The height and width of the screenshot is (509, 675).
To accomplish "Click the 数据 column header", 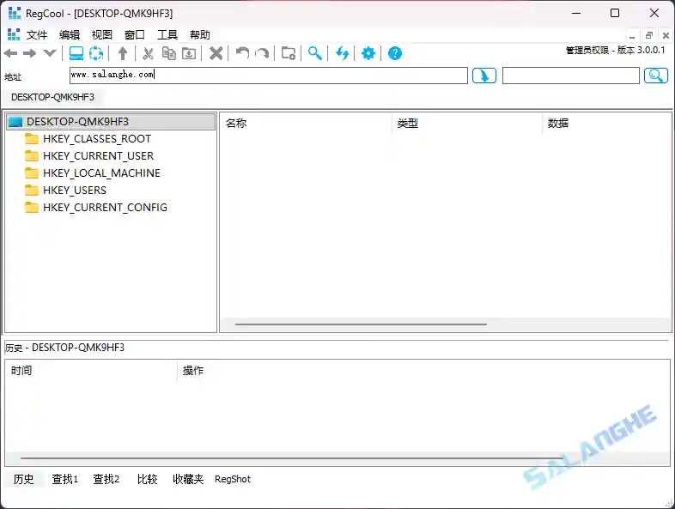I will (x=607, y=124).
